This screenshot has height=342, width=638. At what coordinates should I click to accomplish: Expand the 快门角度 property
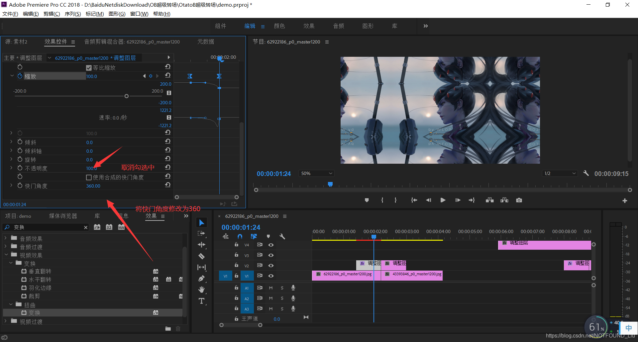point(11,185)
